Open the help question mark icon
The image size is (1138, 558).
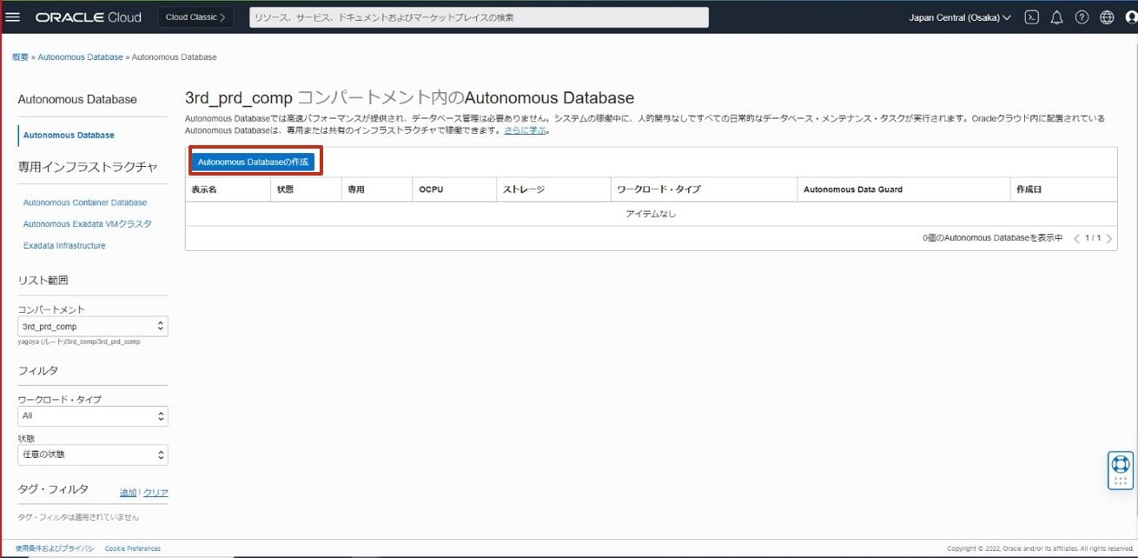[1082, 16]
